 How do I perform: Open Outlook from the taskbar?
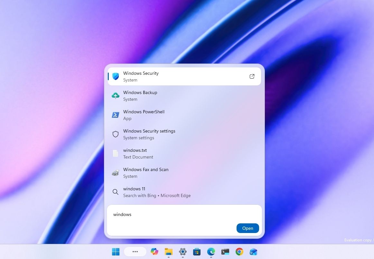pos(253,252)
